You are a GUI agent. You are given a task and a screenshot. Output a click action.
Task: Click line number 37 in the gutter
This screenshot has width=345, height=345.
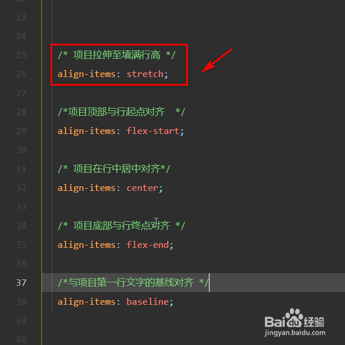pyautogui.click(x=21, y=283)
